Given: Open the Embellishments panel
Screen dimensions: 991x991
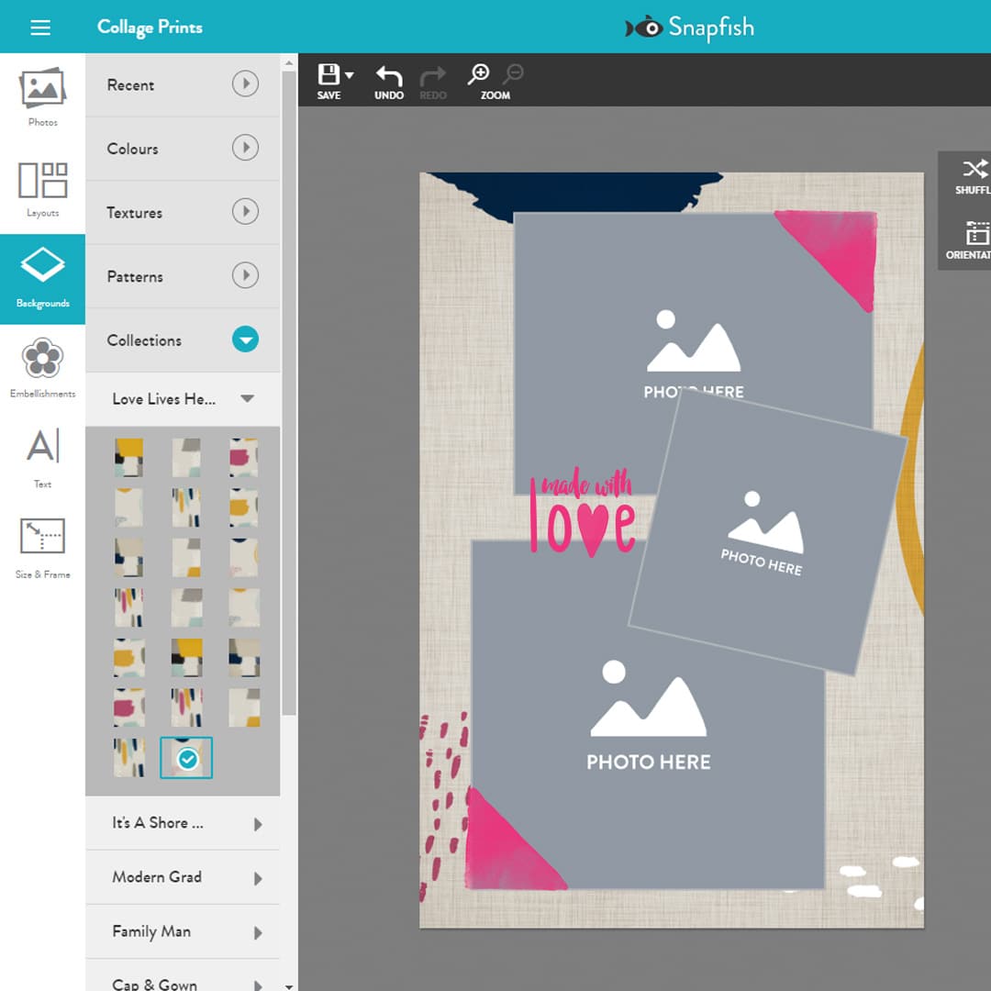Looking at the screenshot, I should (41, 365).
